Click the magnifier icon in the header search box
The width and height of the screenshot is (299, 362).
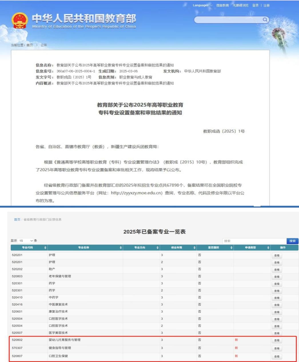pyautogui.click(x=265, y=19)
